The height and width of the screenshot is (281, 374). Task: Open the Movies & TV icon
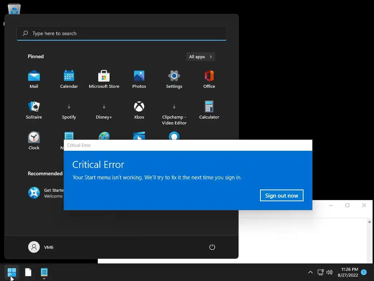click(139, 136)
